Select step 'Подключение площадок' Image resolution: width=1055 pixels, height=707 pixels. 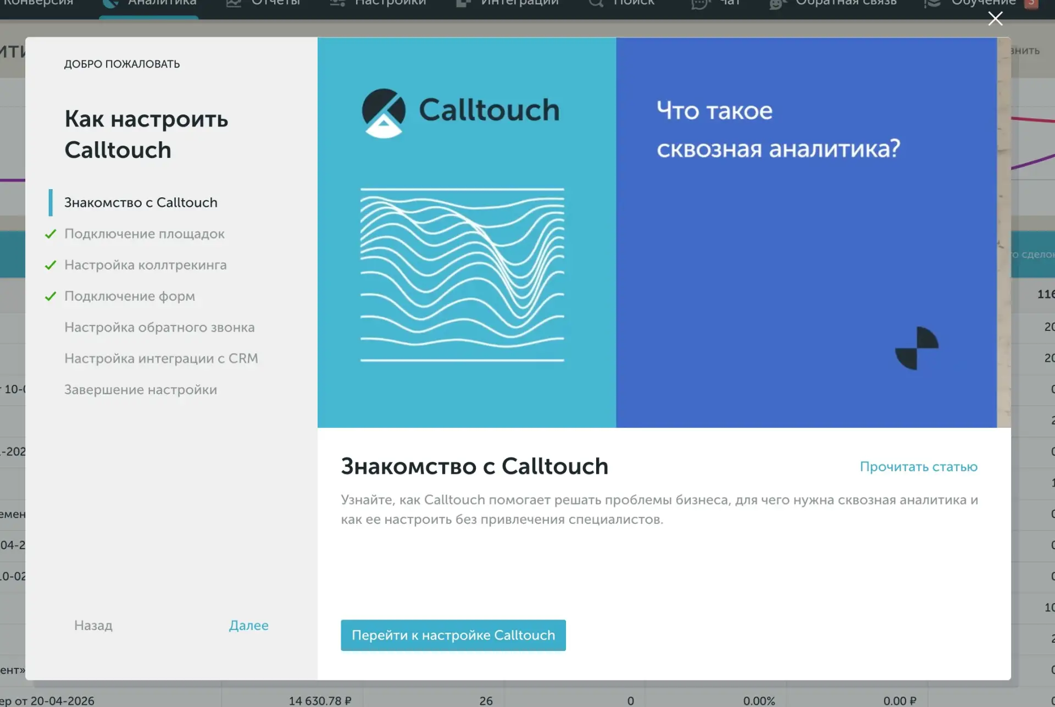tap(145, 234)
